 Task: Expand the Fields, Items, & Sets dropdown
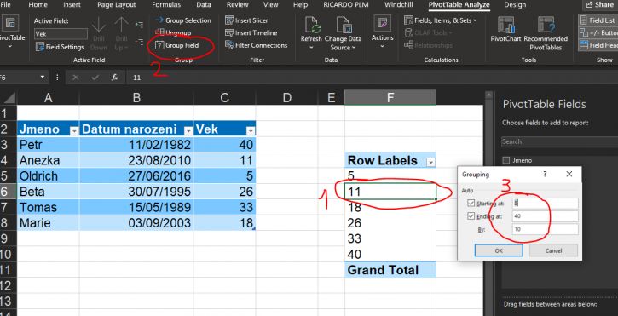point(441,20)
